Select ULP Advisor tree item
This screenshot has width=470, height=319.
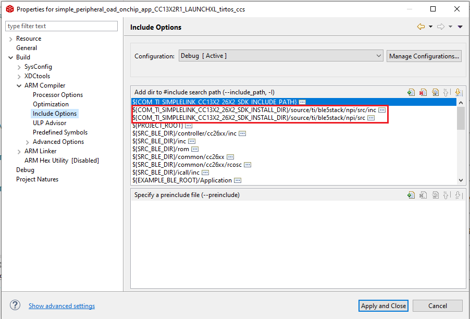click(x=50, y=123)
